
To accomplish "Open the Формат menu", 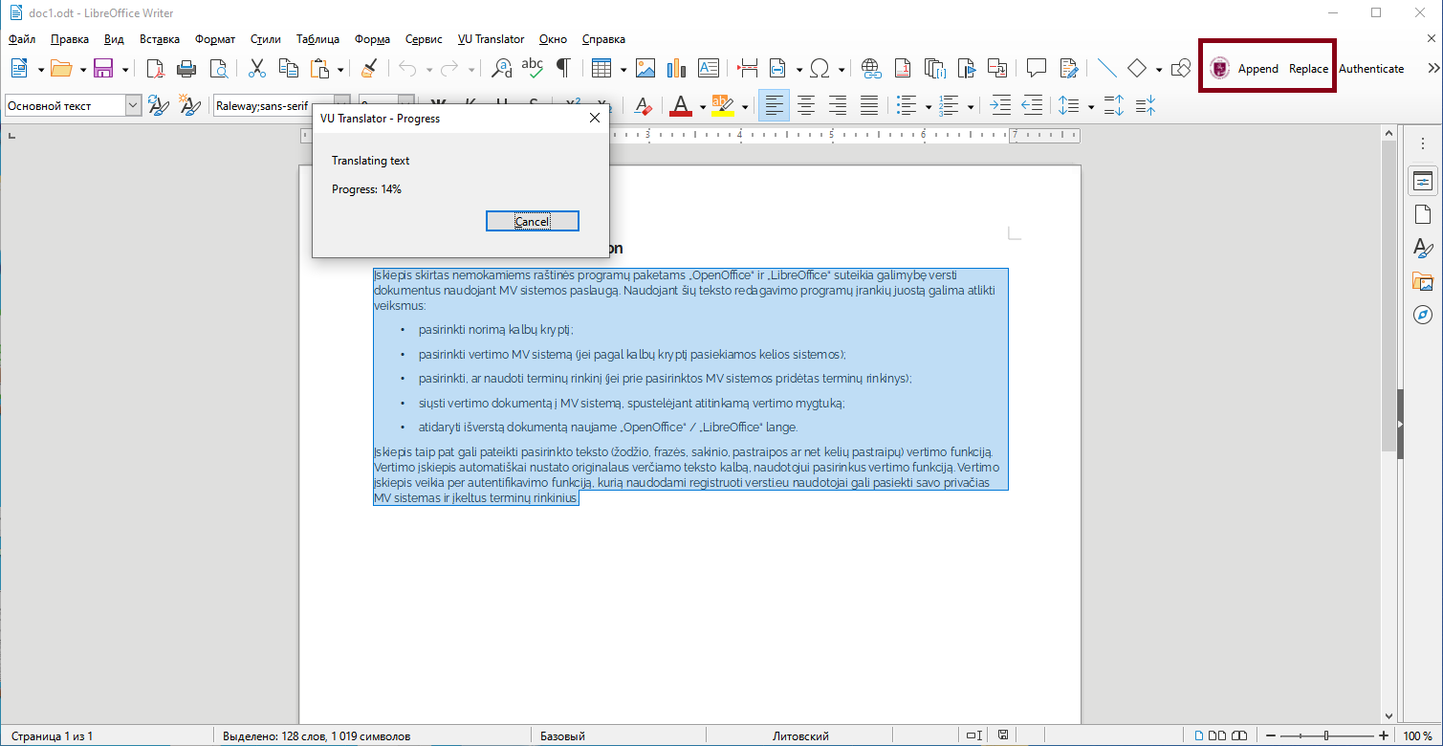I will pos(215,39).
